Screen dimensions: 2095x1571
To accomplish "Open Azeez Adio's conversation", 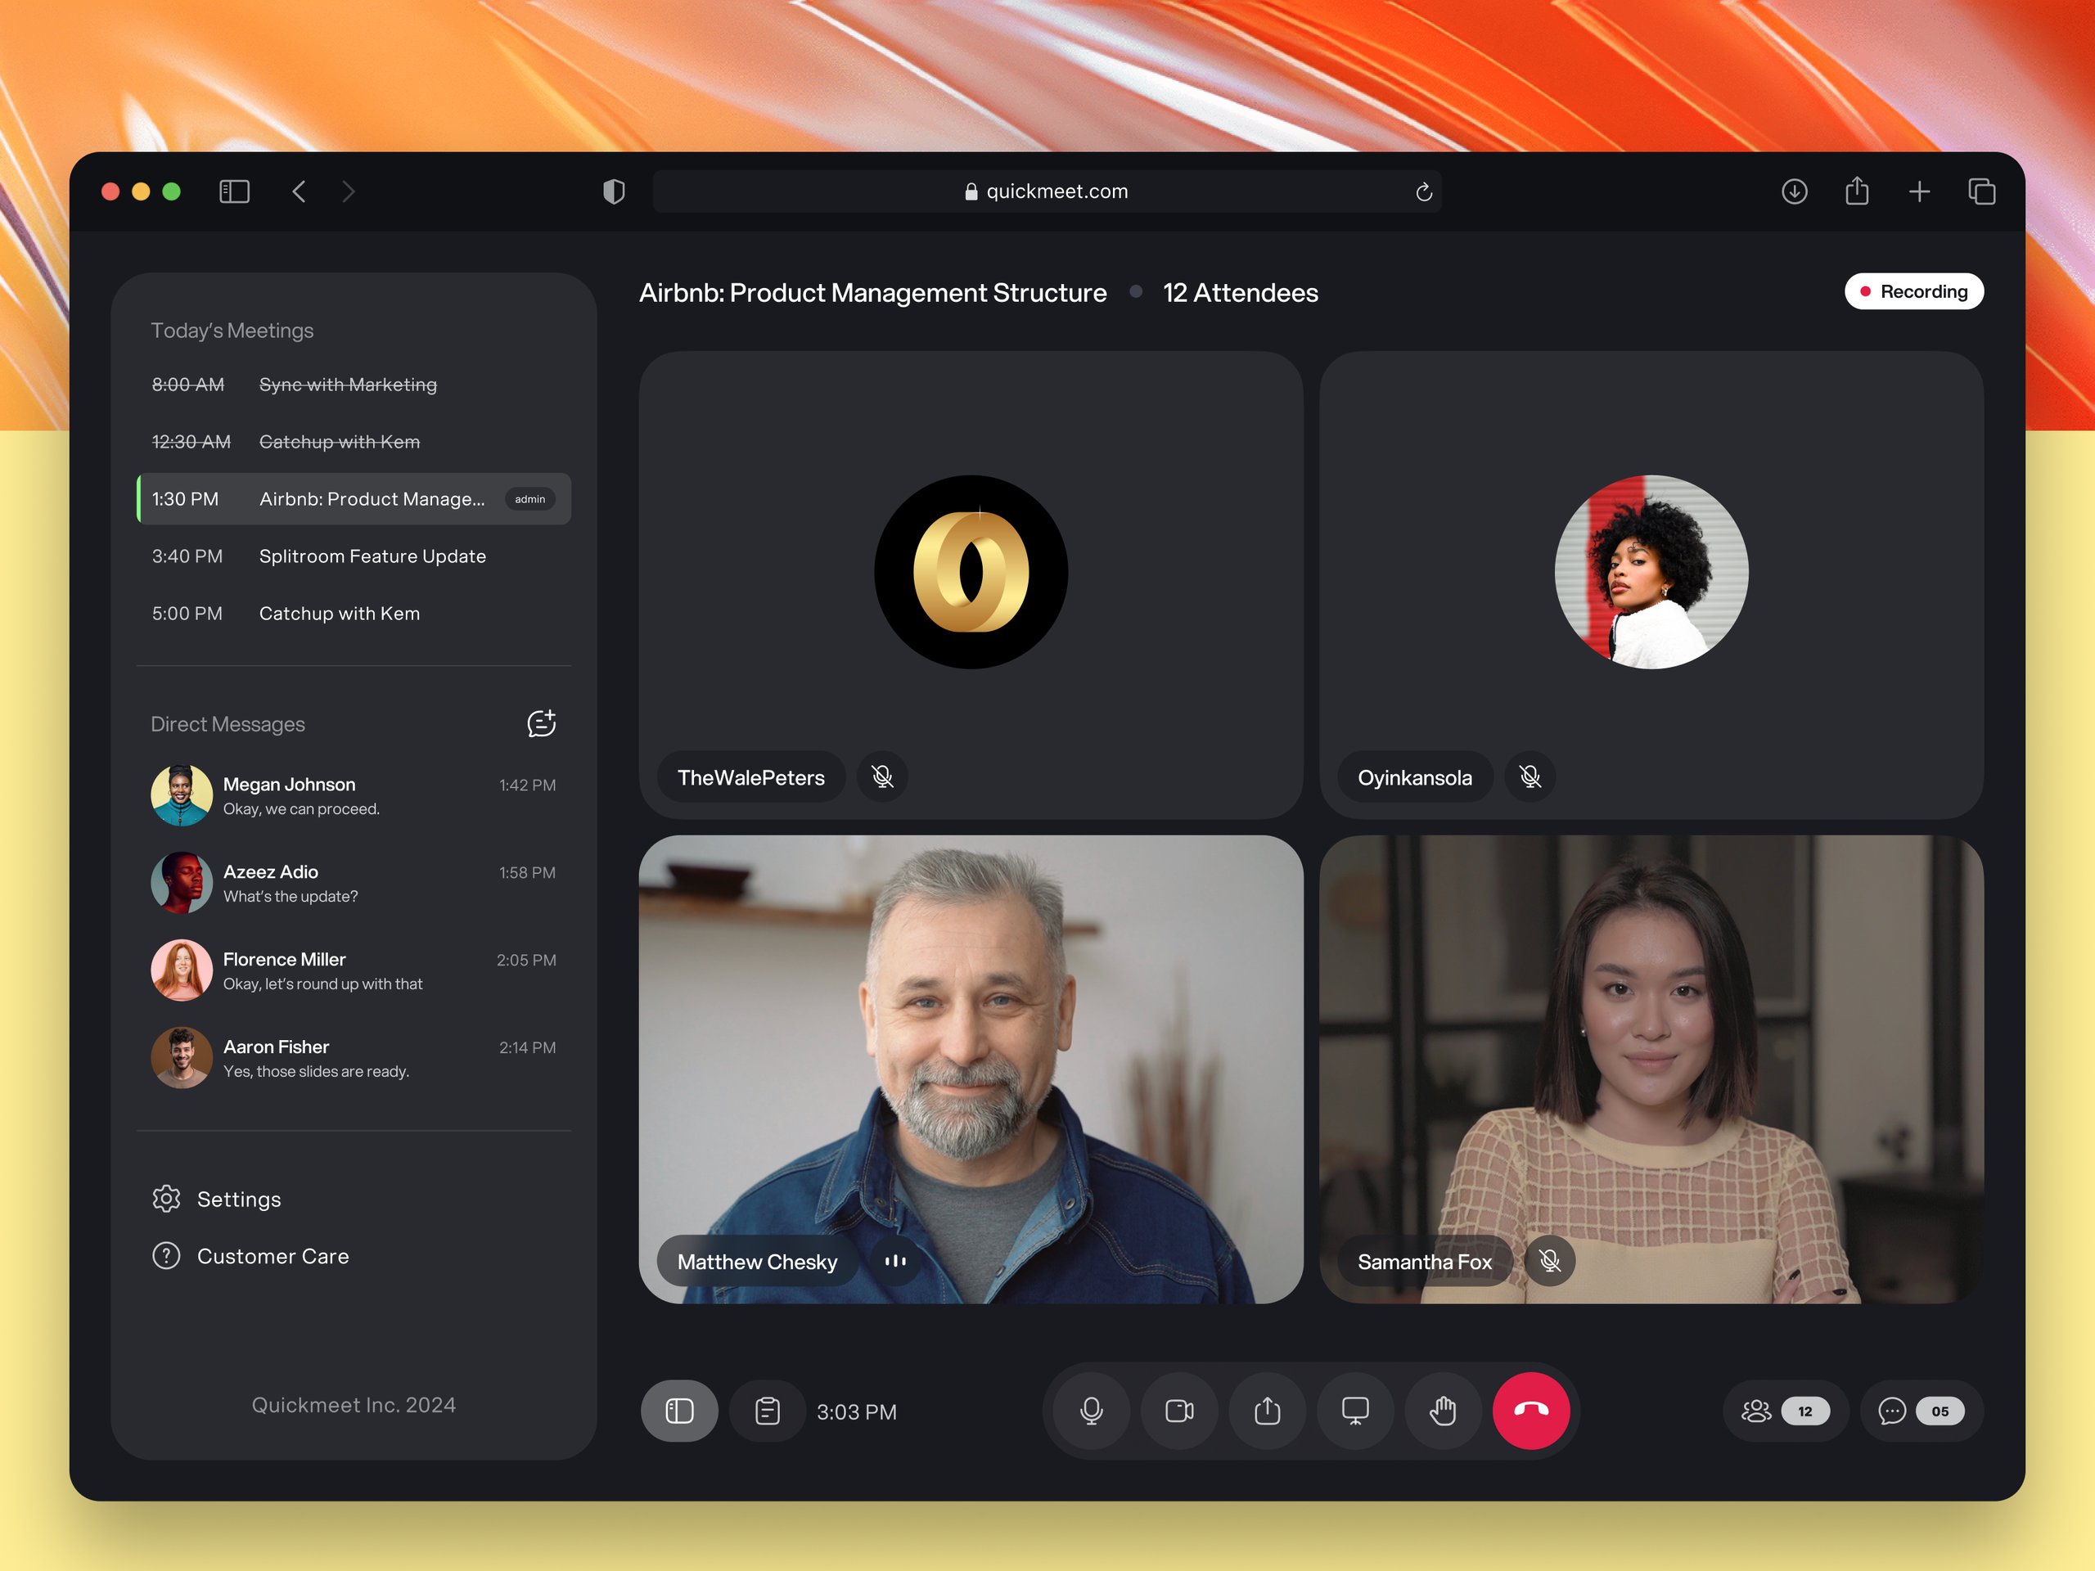I will pyautogui.click(x=354, y=883).
